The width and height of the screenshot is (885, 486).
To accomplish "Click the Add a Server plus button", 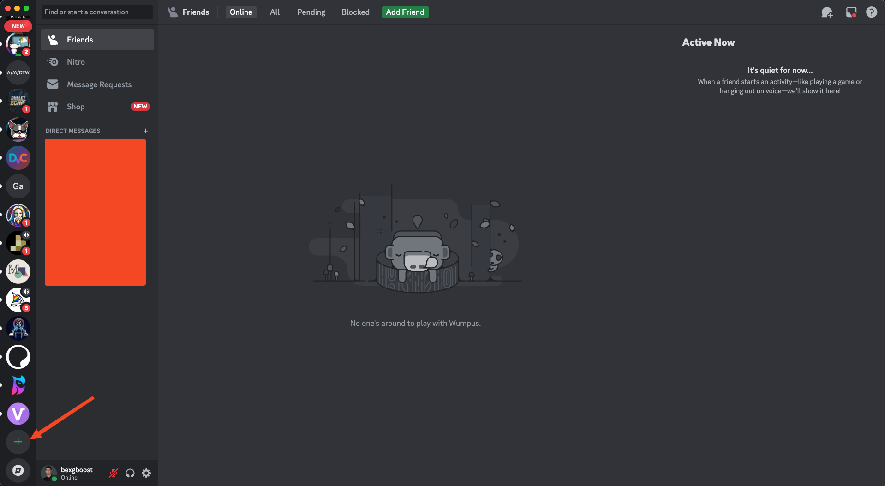I will 18,442.
